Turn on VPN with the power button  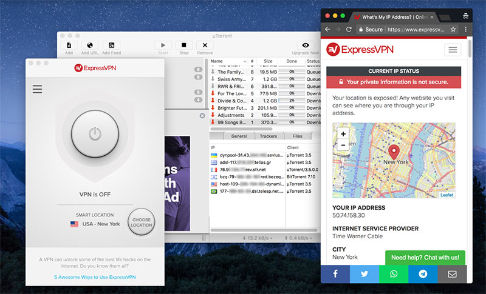[x=95, y=134]
